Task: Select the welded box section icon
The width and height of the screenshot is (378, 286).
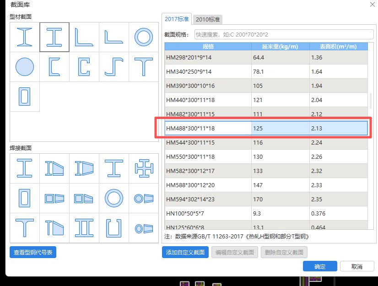Action: point(25,198)
